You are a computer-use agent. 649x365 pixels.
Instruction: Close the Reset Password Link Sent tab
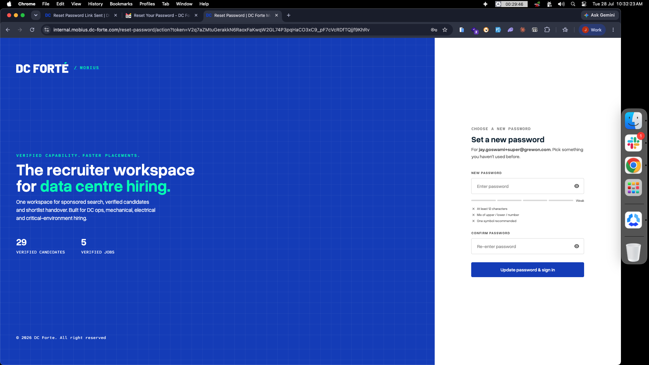pos(116,16)
